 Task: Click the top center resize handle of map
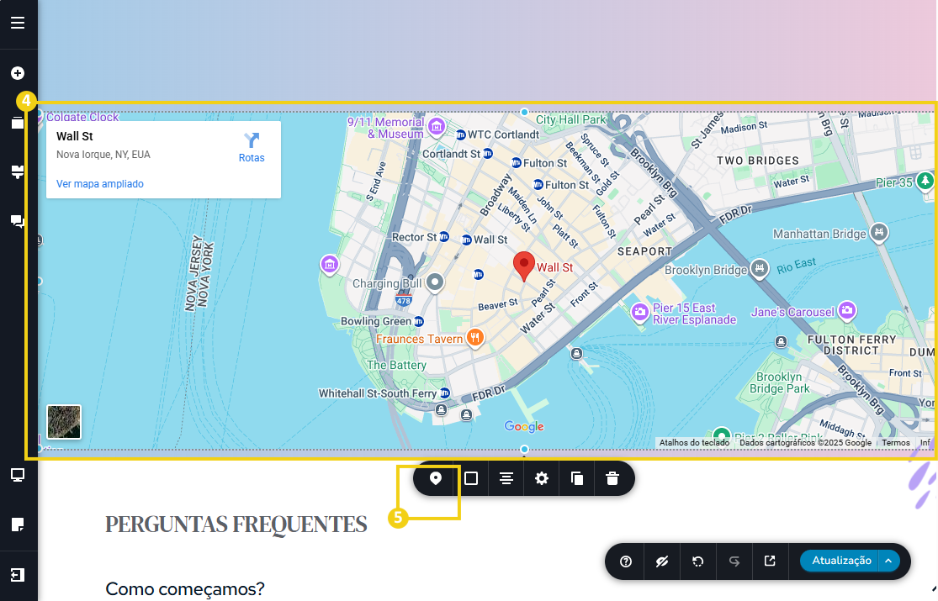pos(525,112)
